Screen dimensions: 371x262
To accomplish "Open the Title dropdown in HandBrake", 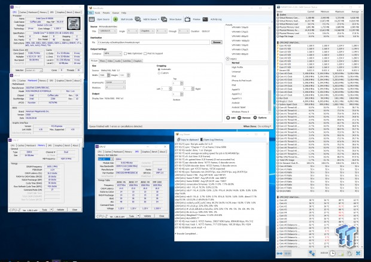I will click(108, 31).
